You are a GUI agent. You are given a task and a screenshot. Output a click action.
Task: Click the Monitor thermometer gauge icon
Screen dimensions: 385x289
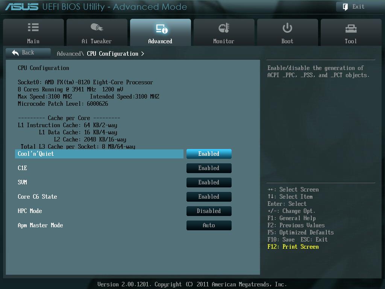coord(224,28)
